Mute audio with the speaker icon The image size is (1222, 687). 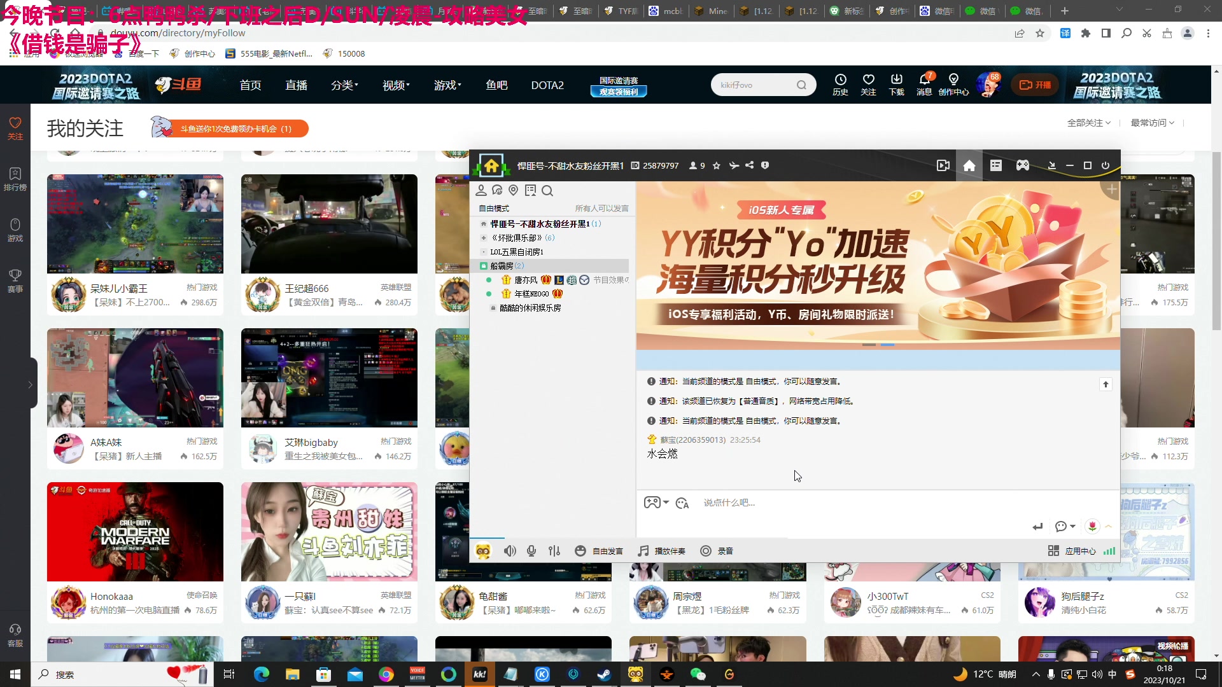510,551
